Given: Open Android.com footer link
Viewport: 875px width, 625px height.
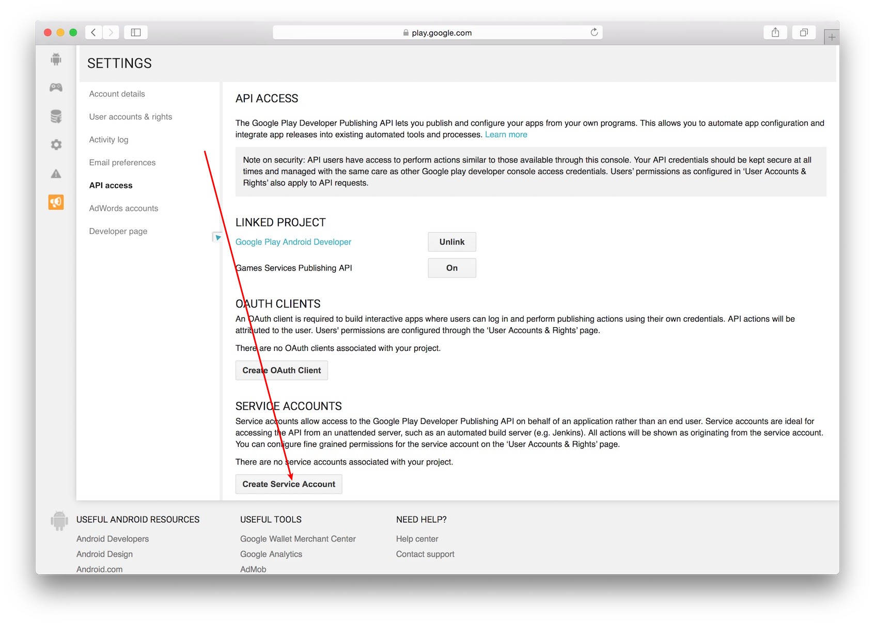Looking at the screenshot, I should pyautogui.click(x=100, y=569).
